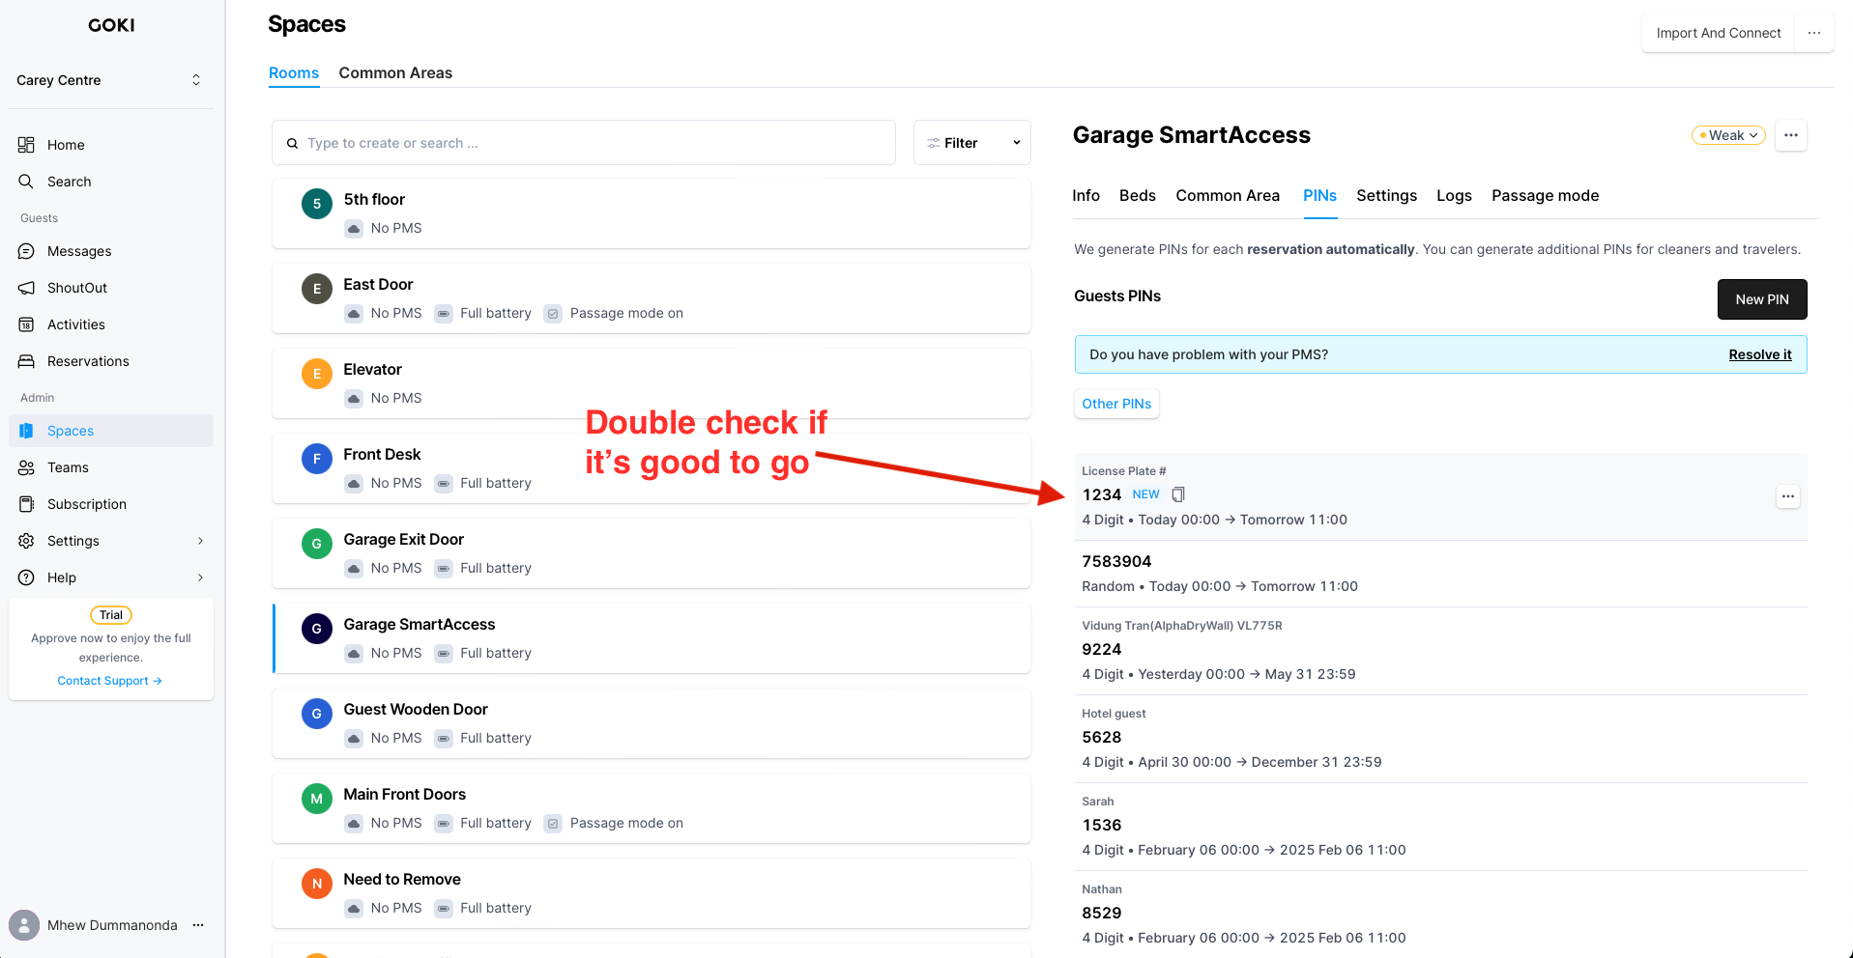This screenshot has height=958, width=1853.
Task: Open Activities in the sidebar
Action: [75, 324]
